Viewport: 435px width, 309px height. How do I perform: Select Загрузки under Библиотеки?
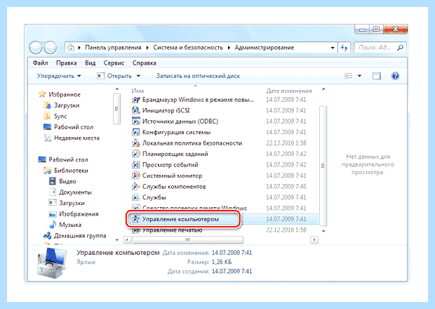pos(72,203)
